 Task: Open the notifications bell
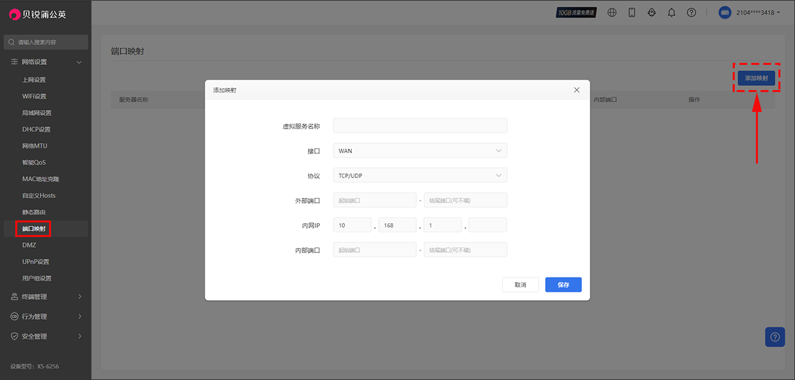pyautogui.click(x=671, y=13)
